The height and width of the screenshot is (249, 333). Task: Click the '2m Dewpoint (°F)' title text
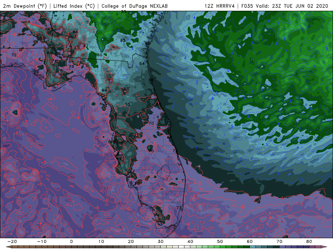pos(25,6)
